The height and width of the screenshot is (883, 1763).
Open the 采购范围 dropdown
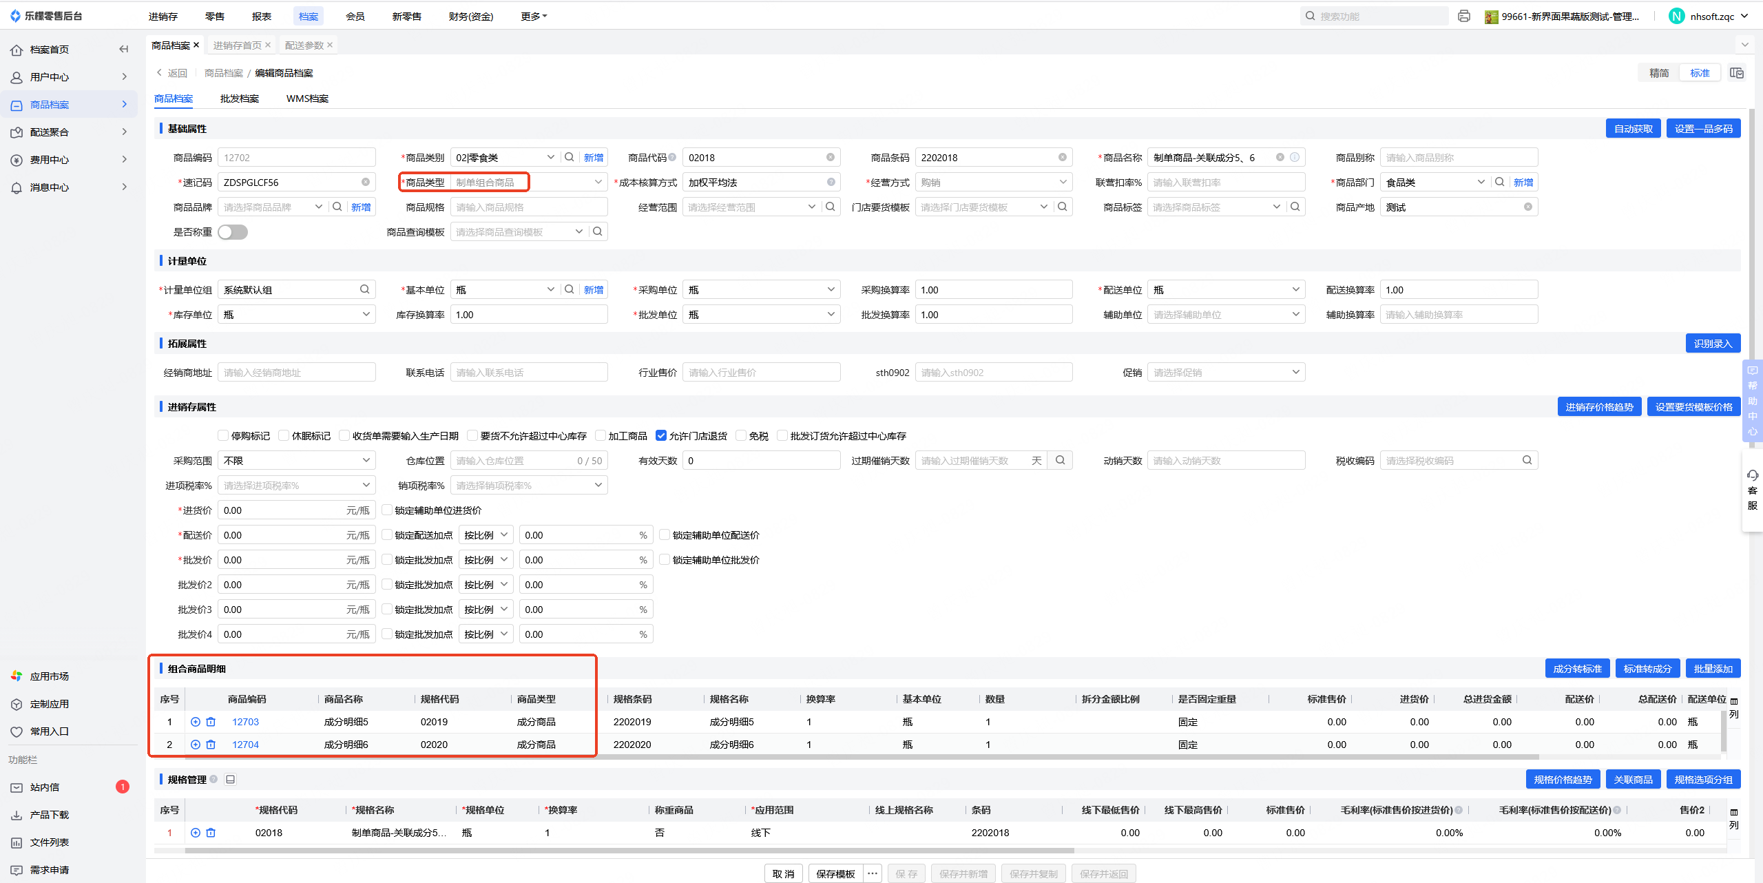tap(296, 460)
